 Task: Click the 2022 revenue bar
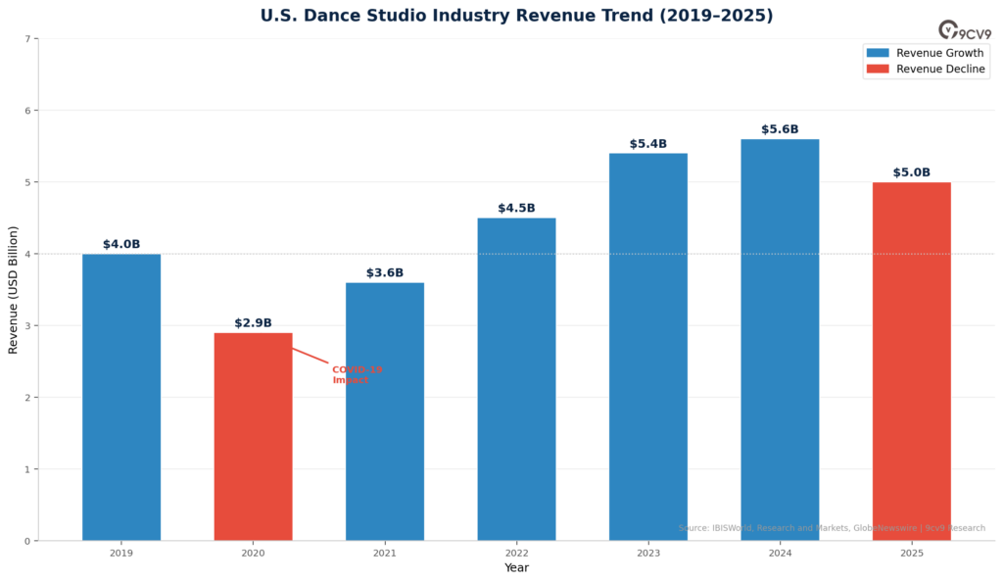(x=517, y=379)
